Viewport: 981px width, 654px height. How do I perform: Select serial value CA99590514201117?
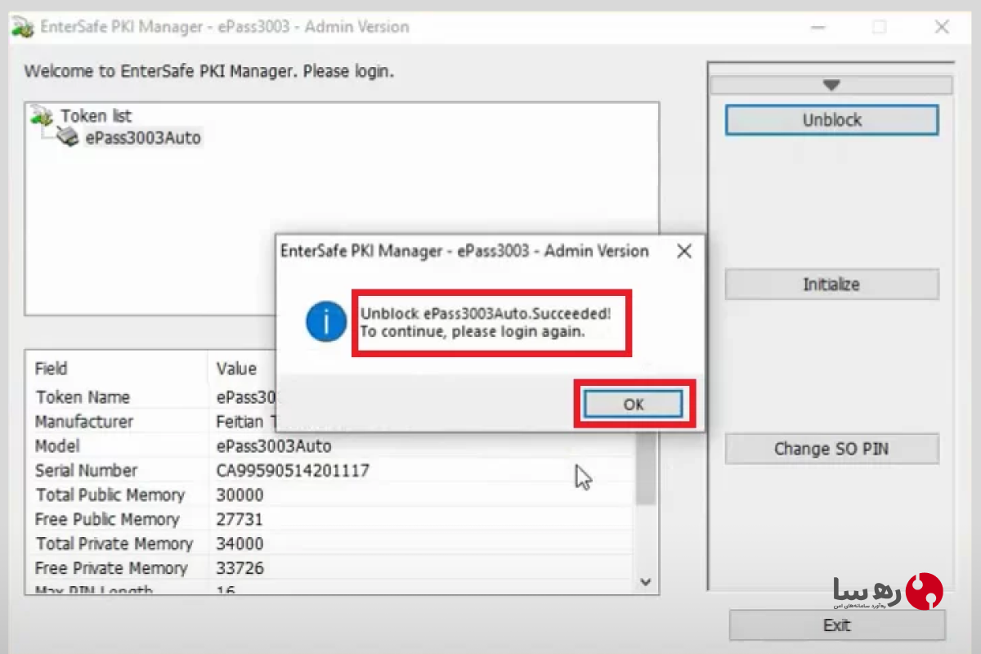pyautogui.click(x=293, y=471)
